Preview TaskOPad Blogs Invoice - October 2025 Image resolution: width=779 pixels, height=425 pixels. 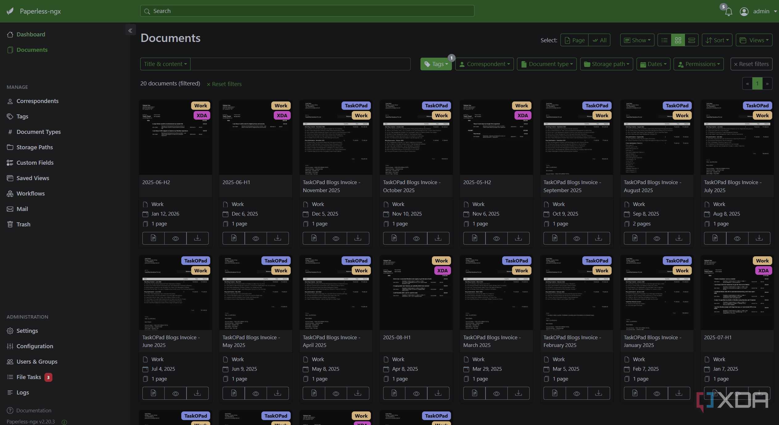[416, 238]
